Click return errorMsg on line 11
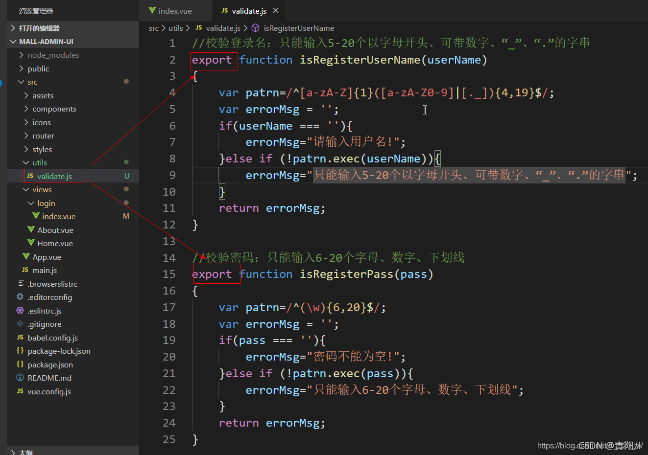 pyautogui.click(x=272, y=208)
